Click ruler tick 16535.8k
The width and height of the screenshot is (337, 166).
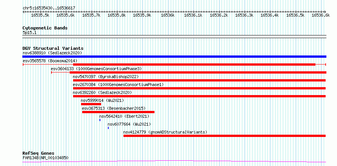(117, 15)
